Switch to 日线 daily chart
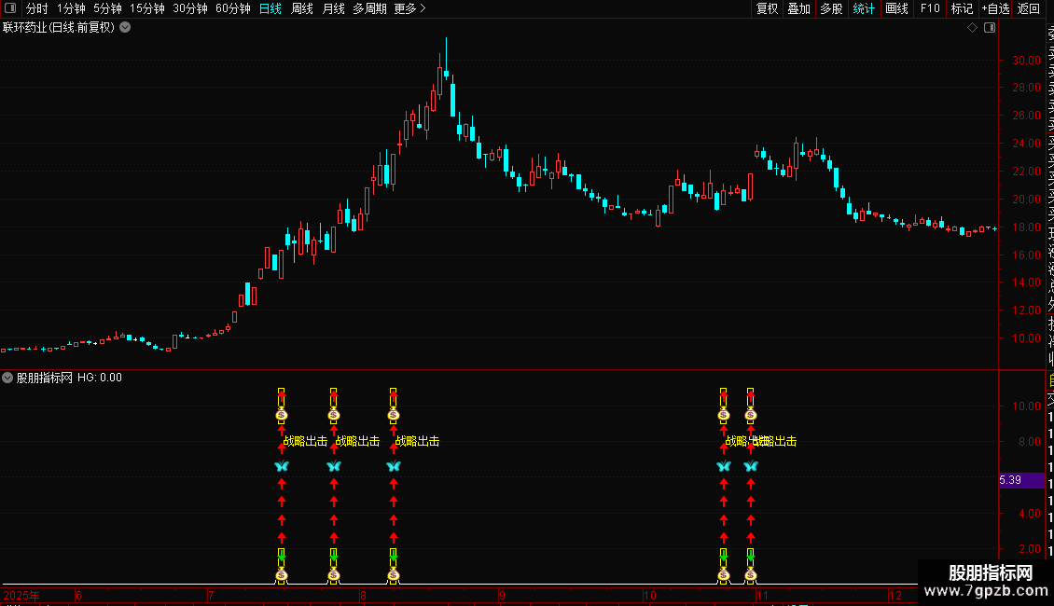The image size is (1054, 606). [270, 8]
